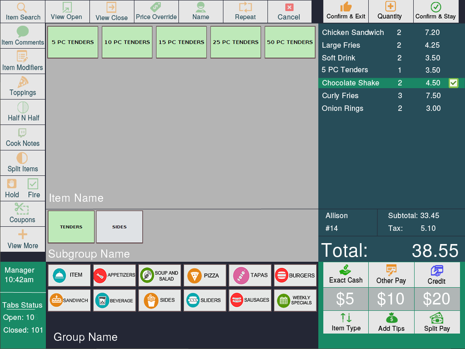Add Cook Notes
Viewport: 465px width, 349px height.
point(23,137)
